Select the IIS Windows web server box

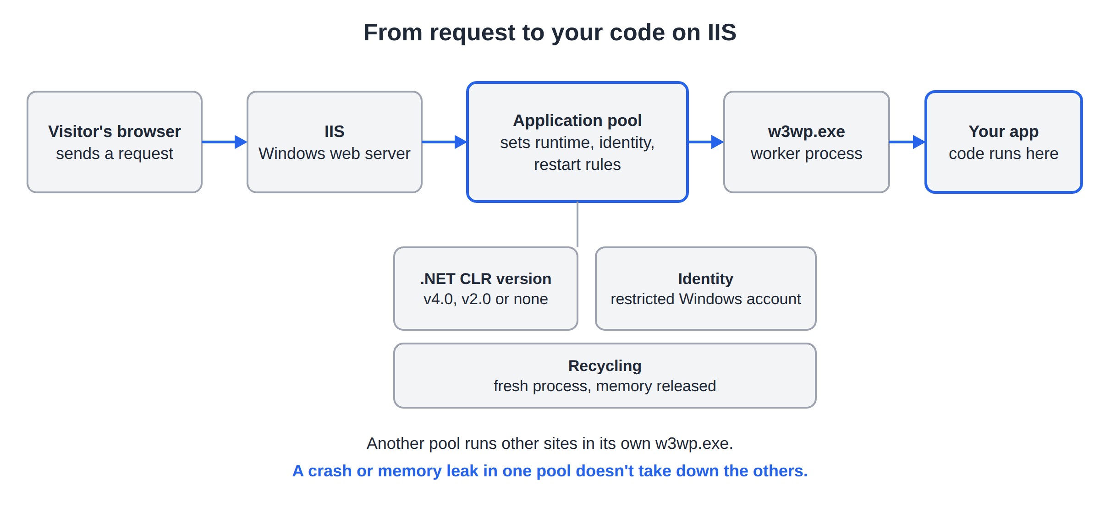(335, 142)
